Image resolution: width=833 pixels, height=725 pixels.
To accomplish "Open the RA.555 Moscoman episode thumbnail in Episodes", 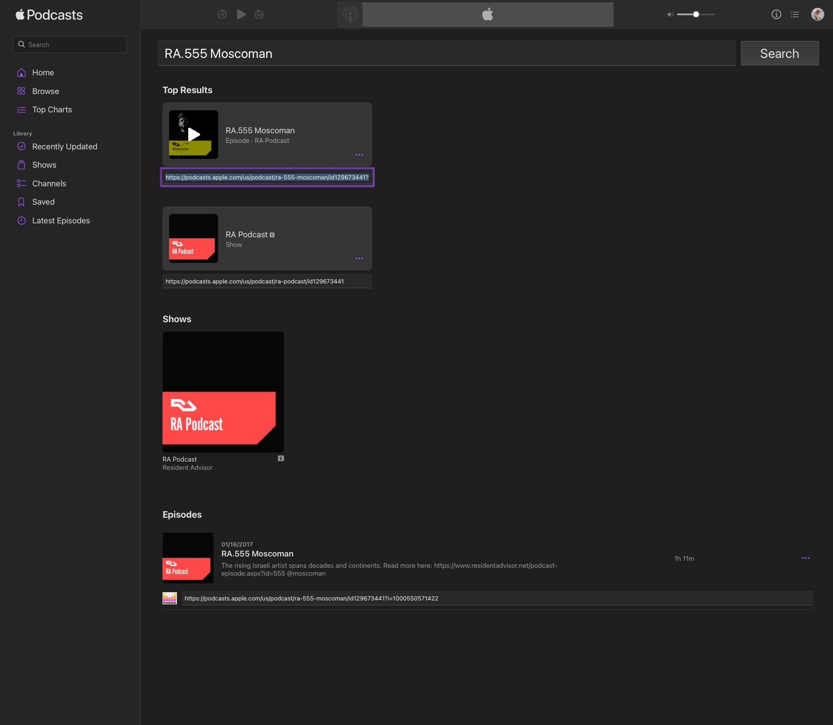I will point(188,558).
